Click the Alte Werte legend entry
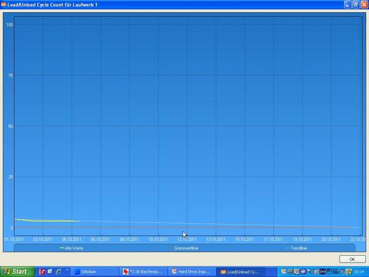This screenshot has height=277, width=369. click(x=71, y=248)
